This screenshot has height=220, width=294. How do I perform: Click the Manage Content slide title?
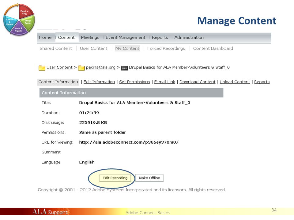[237, 21]
